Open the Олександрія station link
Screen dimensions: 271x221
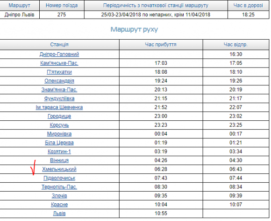tap(59, 81)
